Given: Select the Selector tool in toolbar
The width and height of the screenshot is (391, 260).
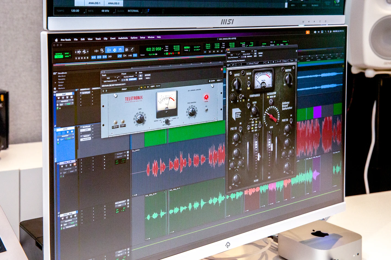Looking at the screenshot, I should click(x=115, y=50).
